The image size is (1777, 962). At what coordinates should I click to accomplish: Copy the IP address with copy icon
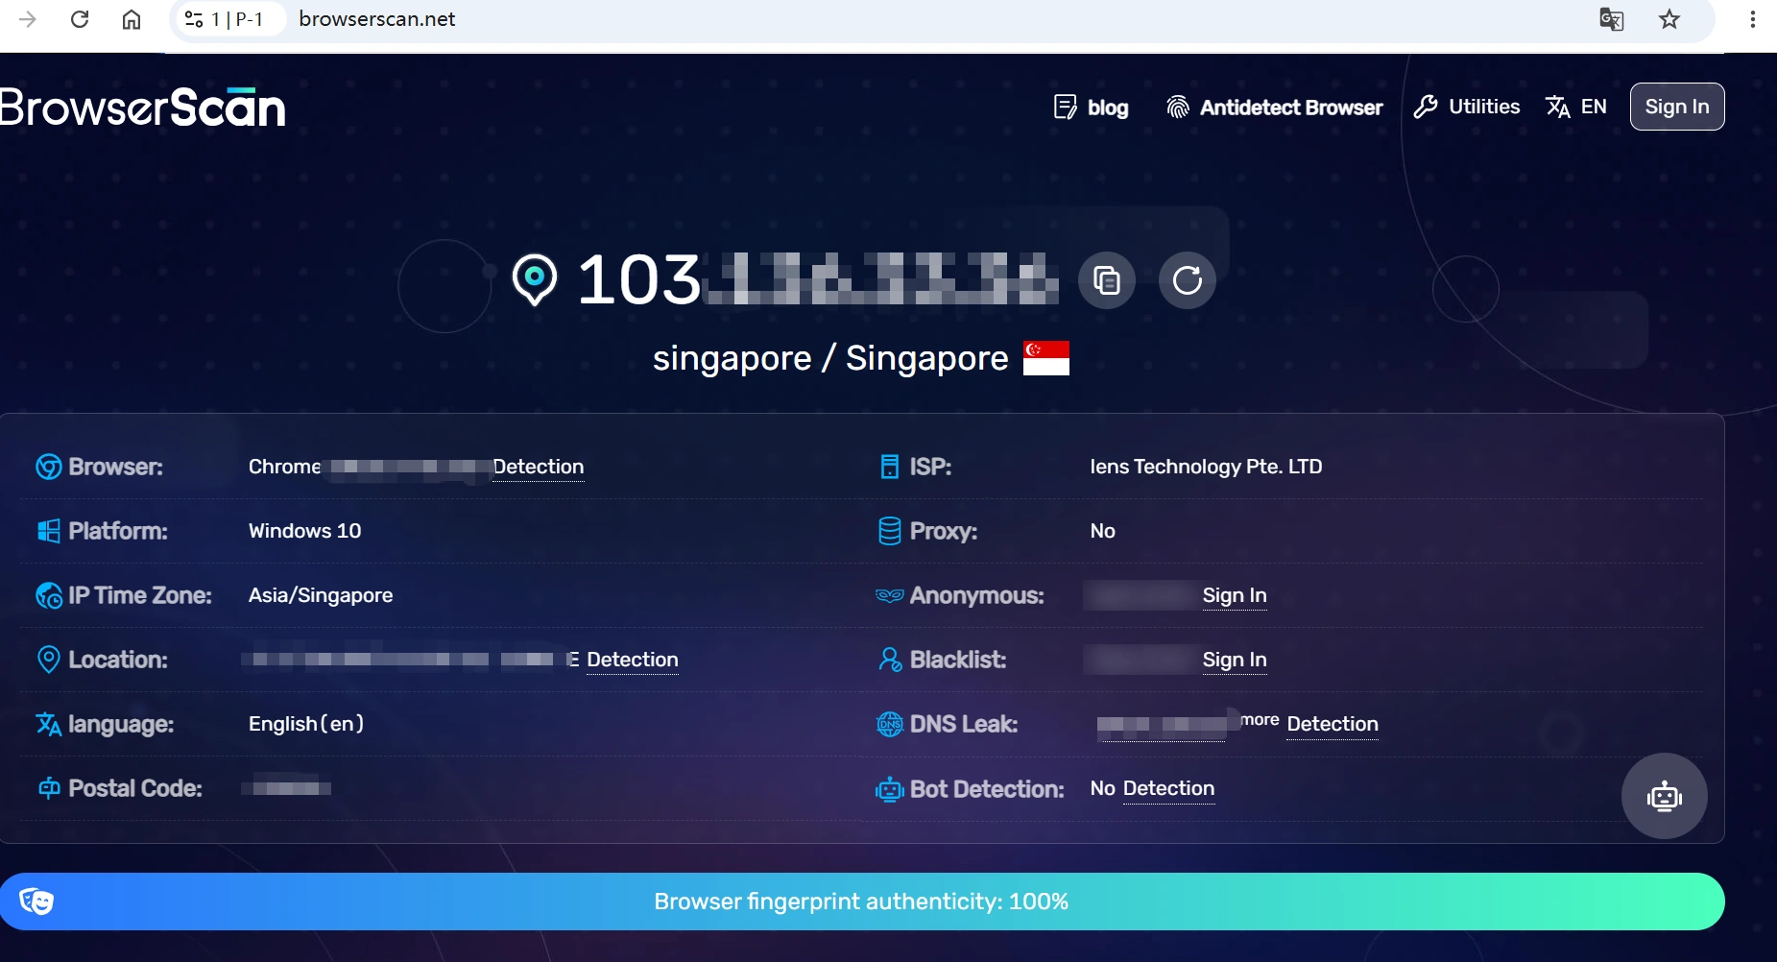pyautogui.click(x=1107, y=280)
